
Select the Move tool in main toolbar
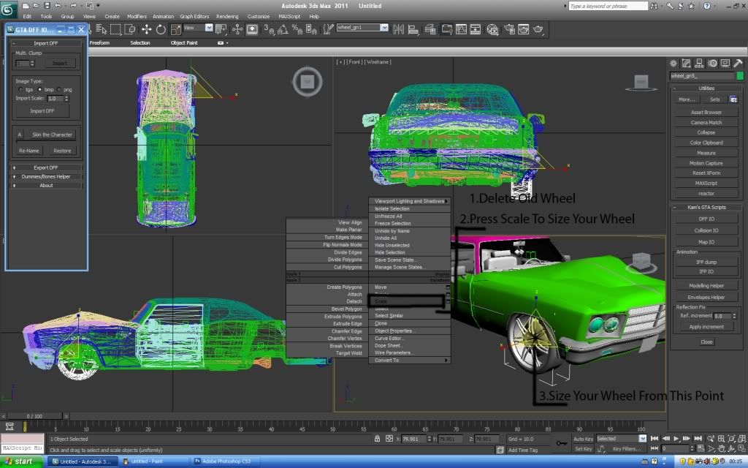146,29
